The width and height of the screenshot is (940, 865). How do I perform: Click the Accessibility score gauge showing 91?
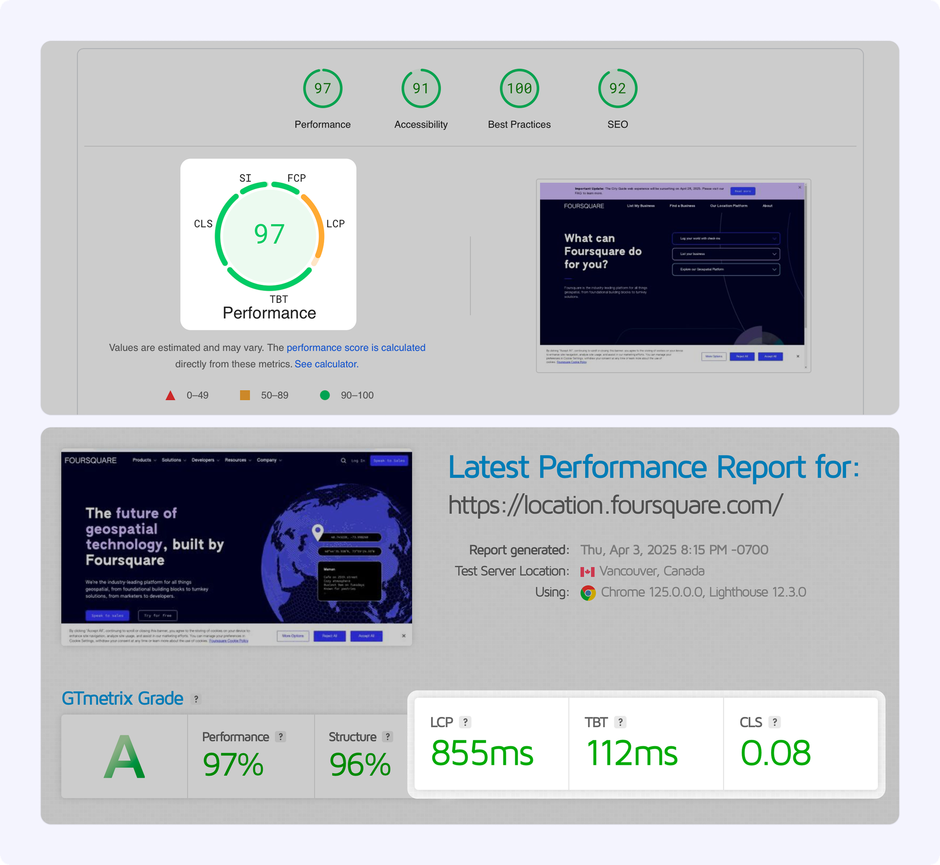pos(421,88)
